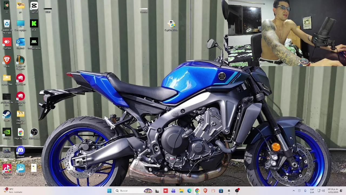Switch the ESP LAA input language
The height and width of the screenshot is (195, 346).
(312, 191)
